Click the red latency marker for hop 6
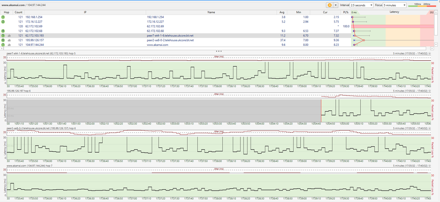This screenshot has width=440, height=202. [364, 40]
